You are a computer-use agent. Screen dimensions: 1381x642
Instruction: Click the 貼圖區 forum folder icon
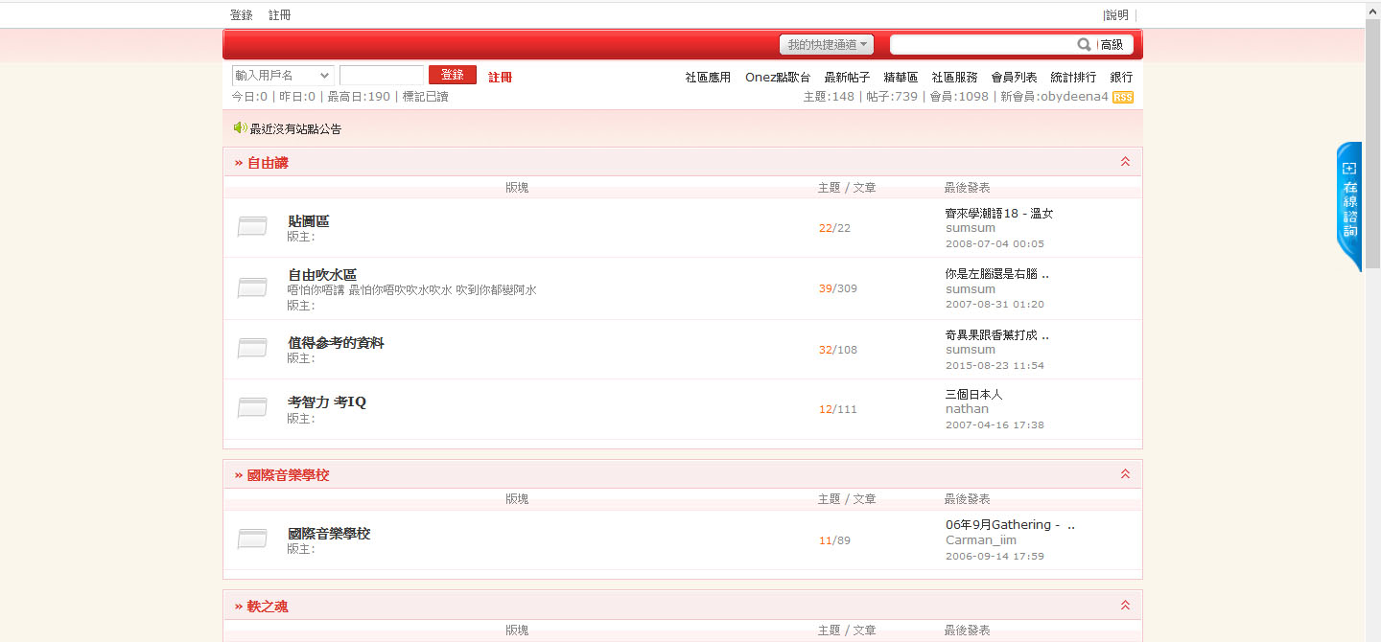pyautogui.click(x=252, y=227)
